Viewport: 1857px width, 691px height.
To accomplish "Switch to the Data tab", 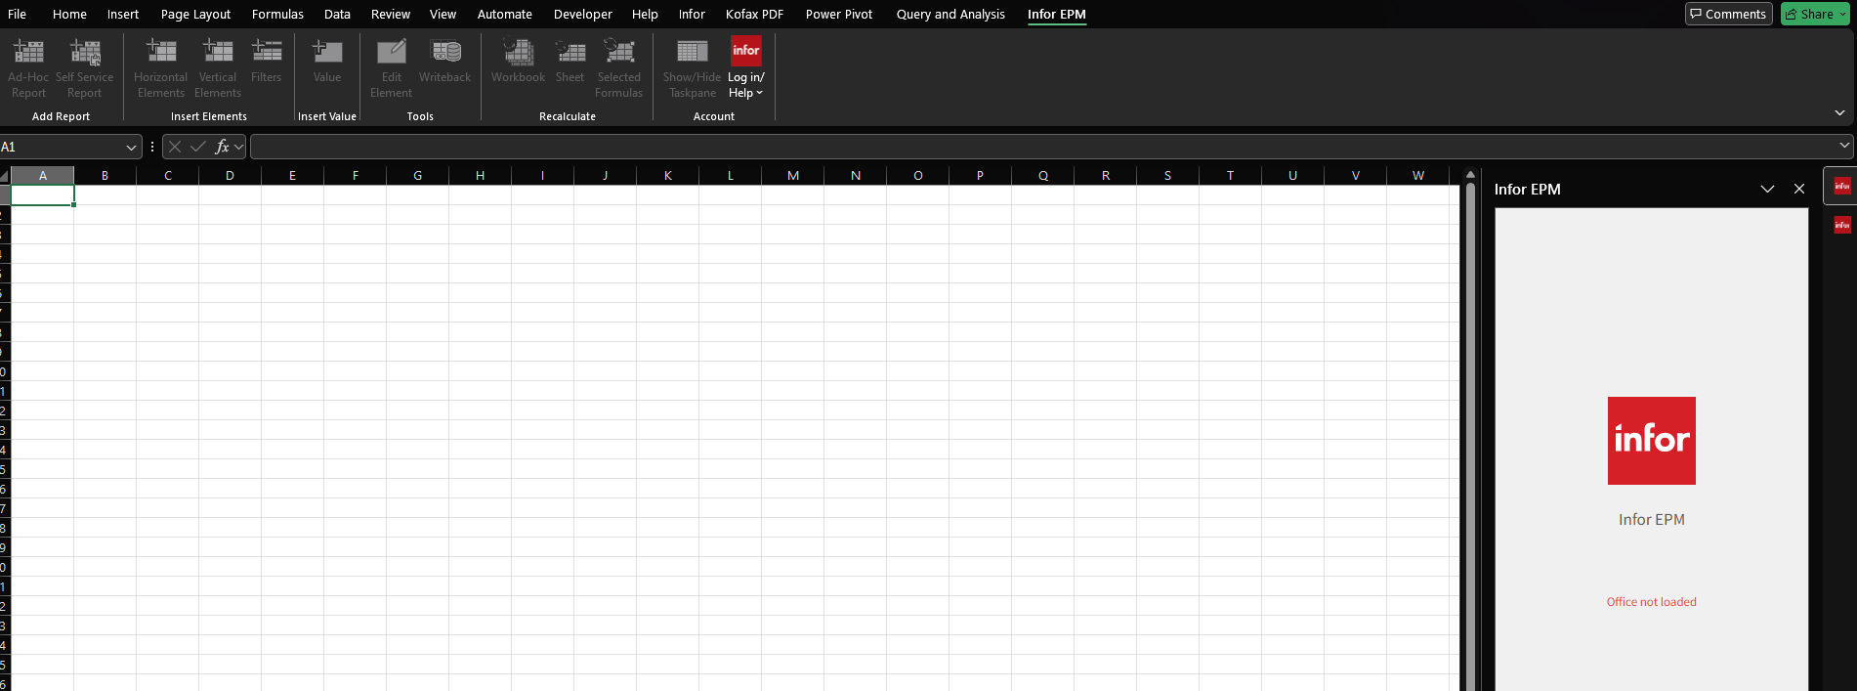I will tap(337, 14).
